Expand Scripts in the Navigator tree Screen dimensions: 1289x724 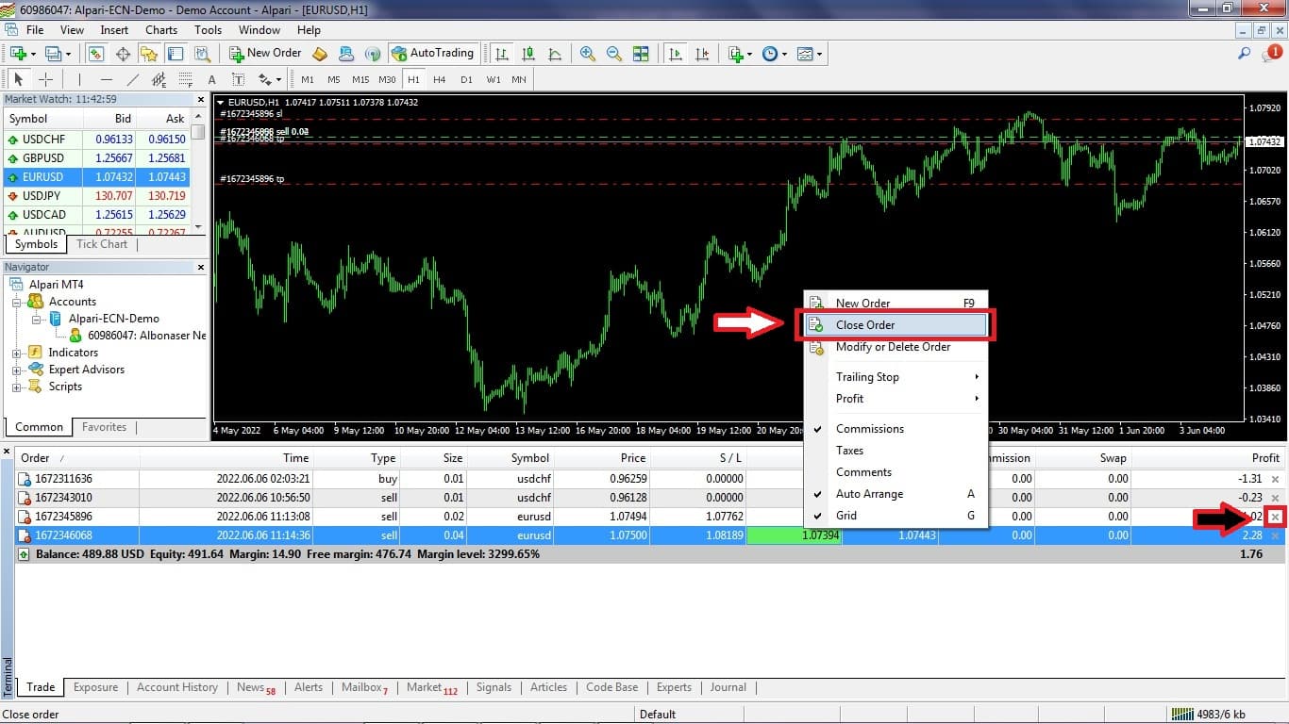(x=16, y=387)
